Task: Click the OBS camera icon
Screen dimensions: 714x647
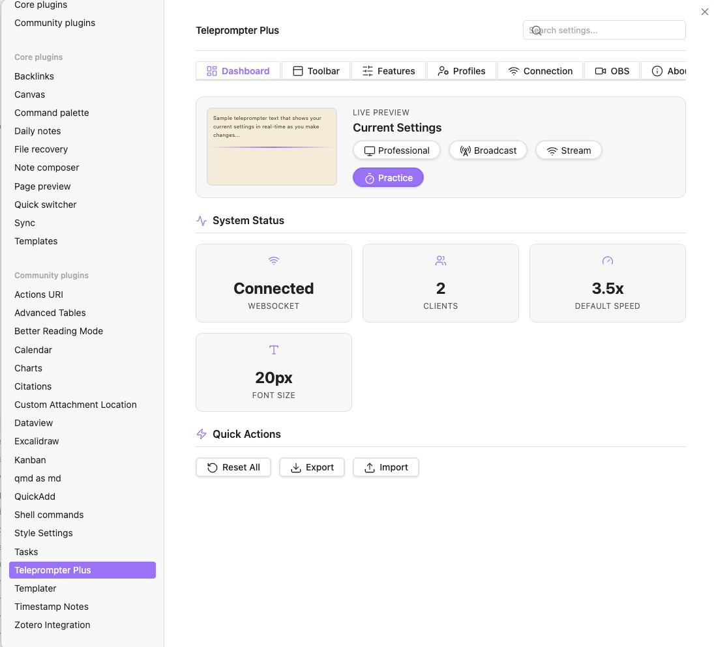Action: pos(601,71)
